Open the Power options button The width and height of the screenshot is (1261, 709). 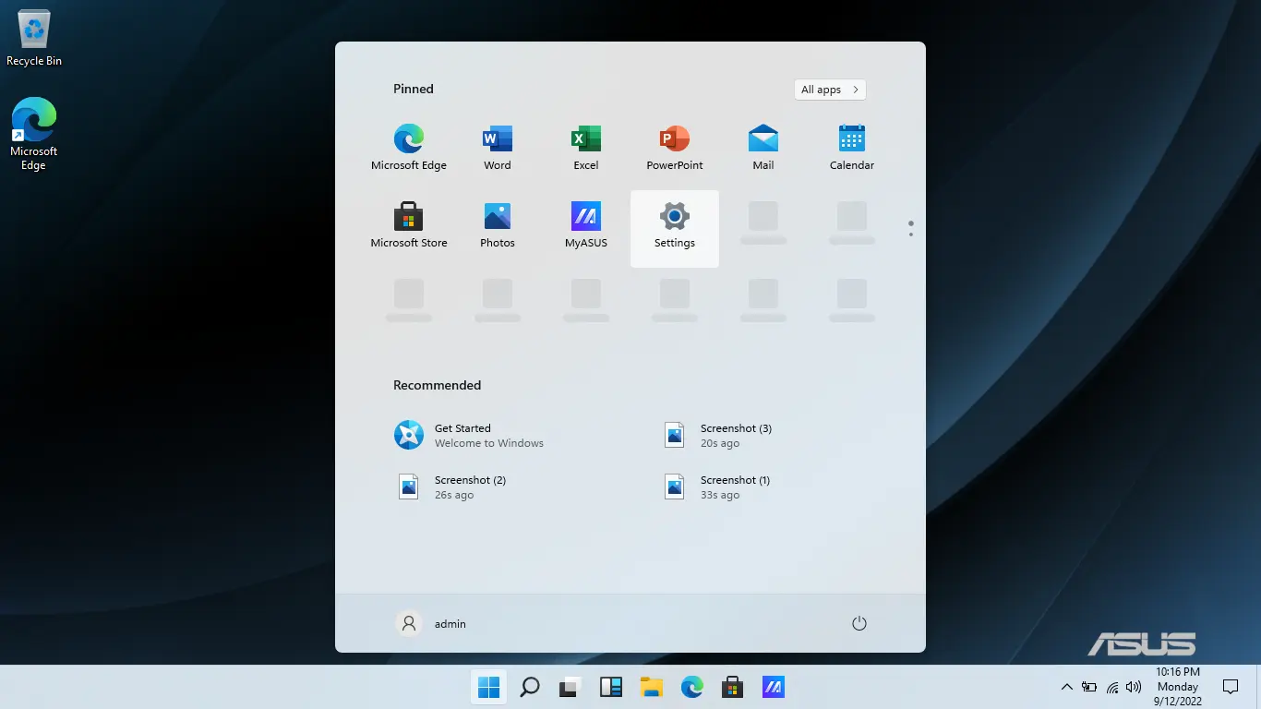coord(859,623)
